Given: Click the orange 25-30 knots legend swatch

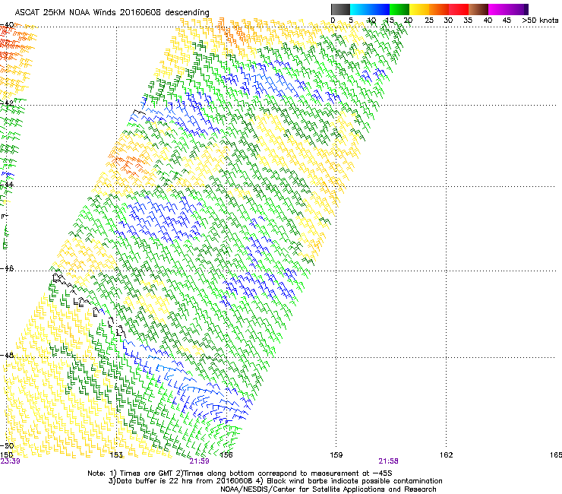Looking at the screenshot, I should coord(439,9).
